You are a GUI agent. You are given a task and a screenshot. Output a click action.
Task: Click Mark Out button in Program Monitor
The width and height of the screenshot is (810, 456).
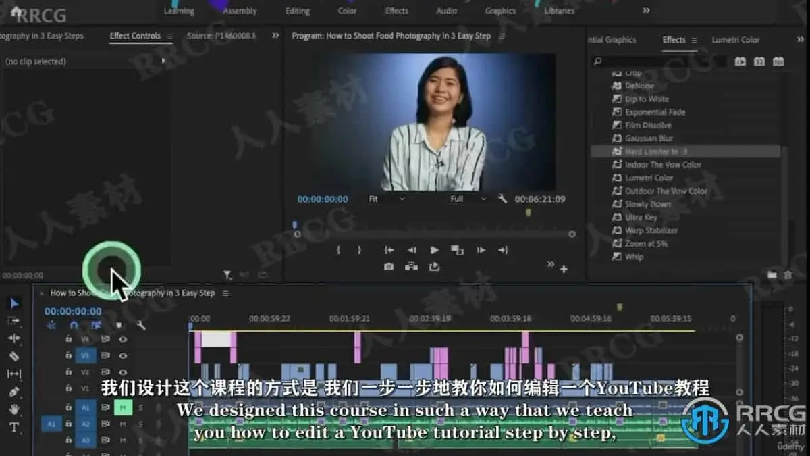pos(359,250)
